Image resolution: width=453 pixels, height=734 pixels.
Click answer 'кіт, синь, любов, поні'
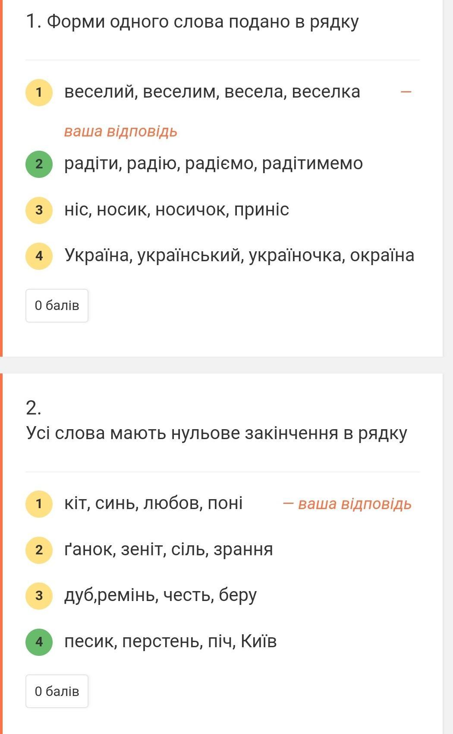point(153,503)
